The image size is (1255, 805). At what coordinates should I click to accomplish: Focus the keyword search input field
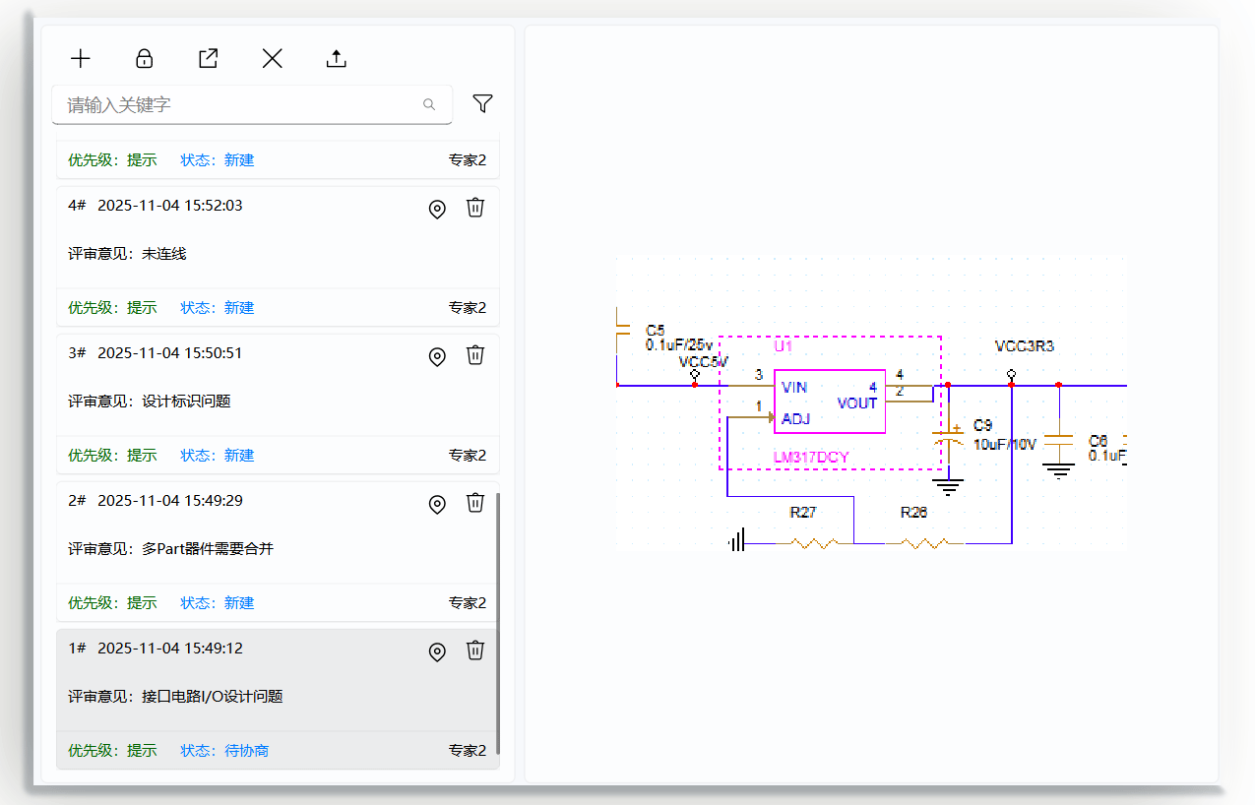point(236,104)
